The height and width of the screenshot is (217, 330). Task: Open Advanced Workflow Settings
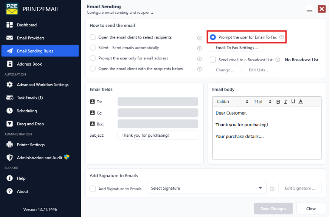[40, 85]
